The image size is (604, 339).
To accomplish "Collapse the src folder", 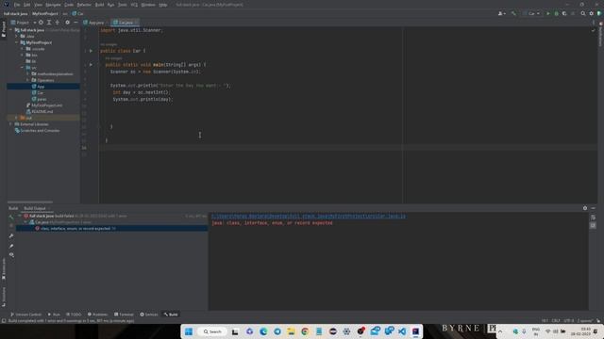I will point(22,68).
